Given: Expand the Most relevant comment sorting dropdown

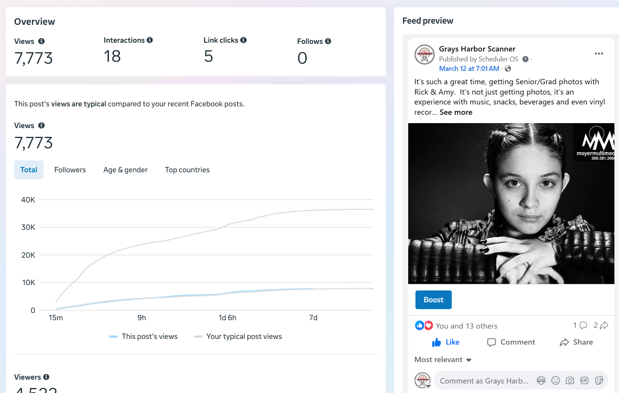Looking at the screenshot, I should tap(443, 360).
